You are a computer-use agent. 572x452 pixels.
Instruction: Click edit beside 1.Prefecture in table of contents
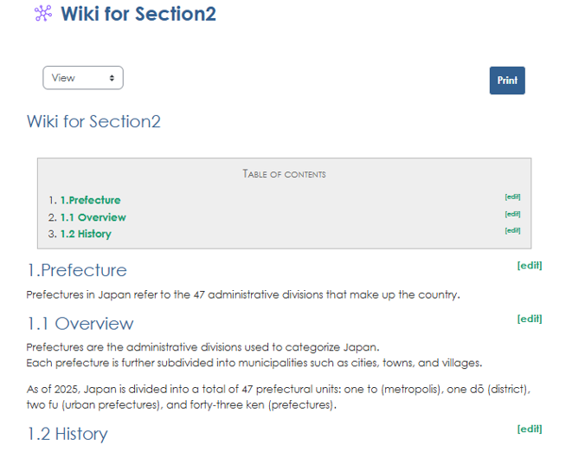coord(512,197)
